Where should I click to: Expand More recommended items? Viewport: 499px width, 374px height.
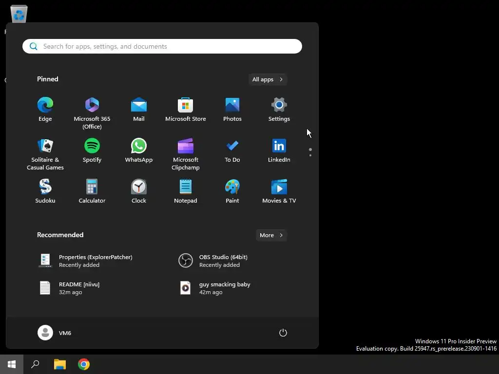pos(271,235)
